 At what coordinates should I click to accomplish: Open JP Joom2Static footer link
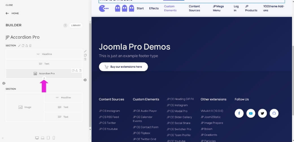[211, 117]
